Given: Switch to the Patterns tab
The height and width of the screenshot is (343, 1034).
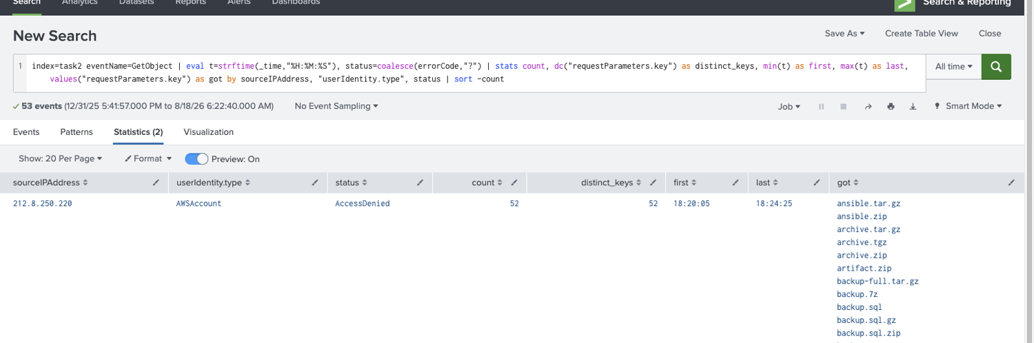Looking at the screenshot, I should pos(77,132).
